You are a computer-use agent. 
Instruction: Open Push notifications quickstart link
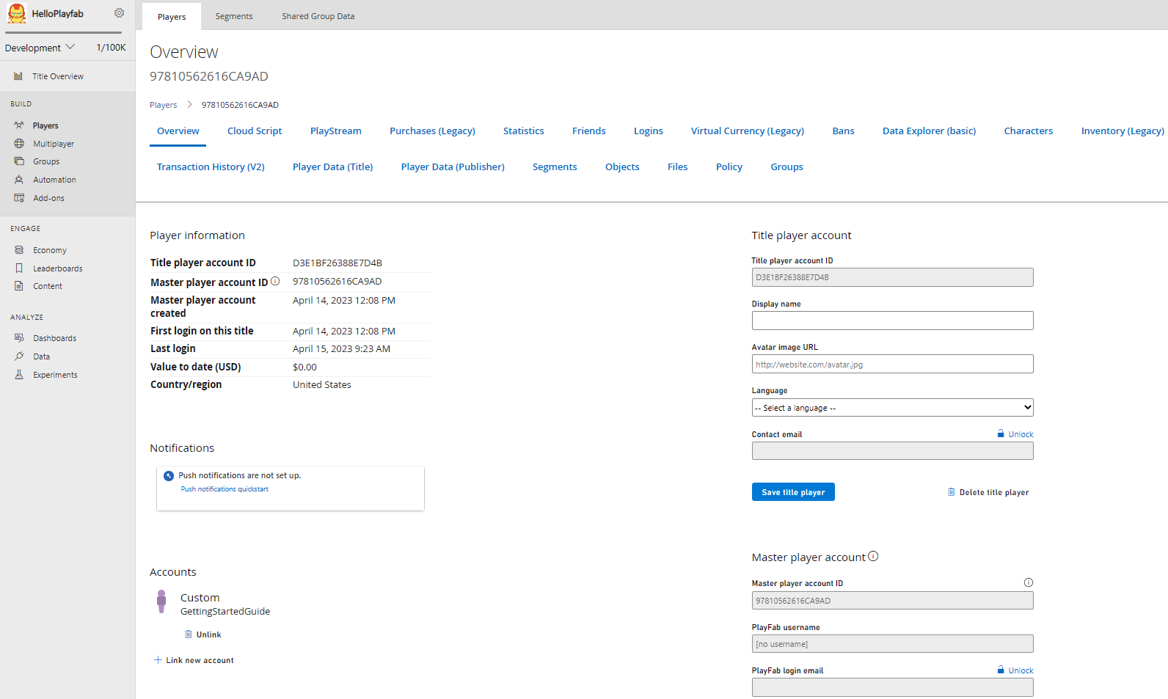click(225, 489)
